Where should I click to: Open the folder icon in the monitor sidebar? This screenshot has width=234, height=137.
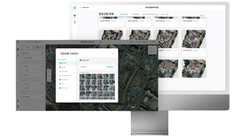[75, 15]
